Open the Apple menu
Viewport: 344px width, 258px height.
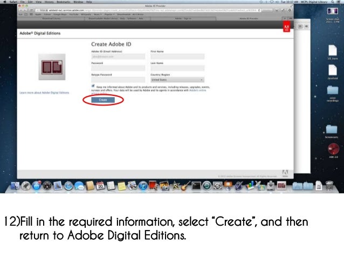5,2
